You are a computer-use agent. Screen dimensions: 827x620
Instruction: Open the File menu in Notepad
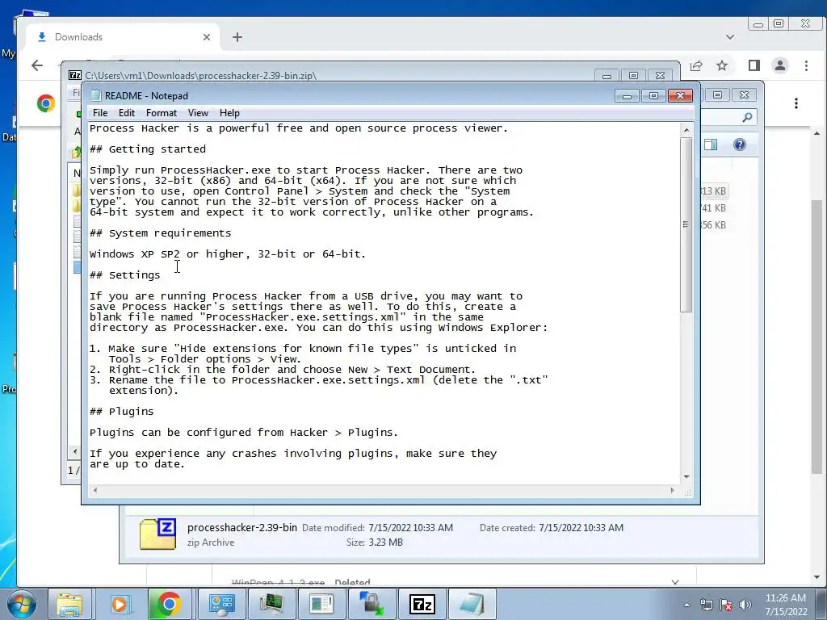pos(100,113)
